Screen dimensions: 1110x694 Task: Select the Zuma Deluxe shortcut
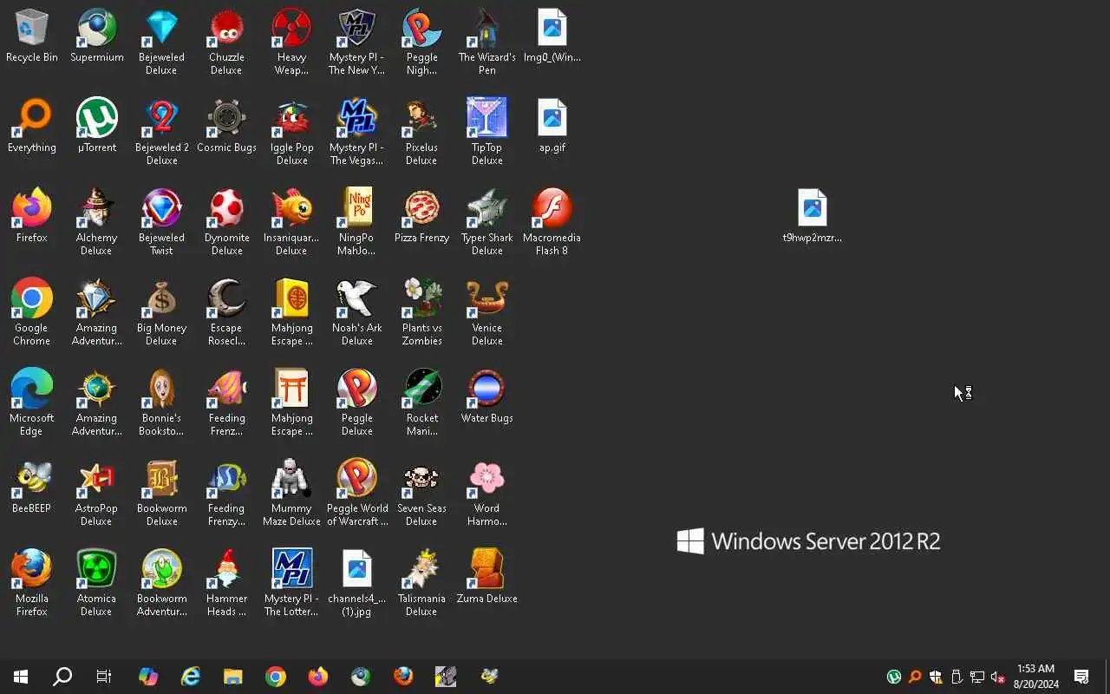coord(486,578)
